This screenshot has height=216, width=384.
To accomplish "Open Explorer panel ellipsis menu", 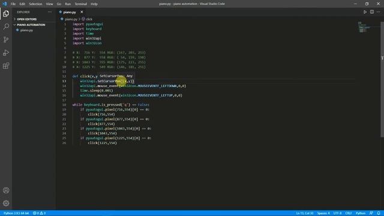I will tap(50, 12).
